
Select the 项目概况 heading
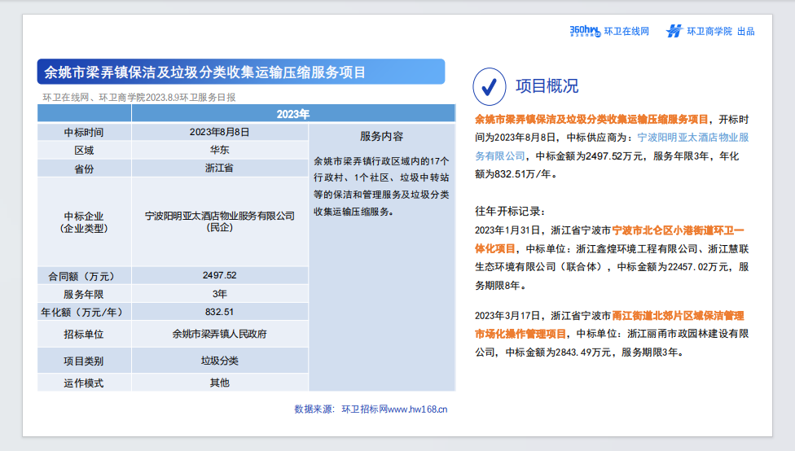tap(547, 86)
